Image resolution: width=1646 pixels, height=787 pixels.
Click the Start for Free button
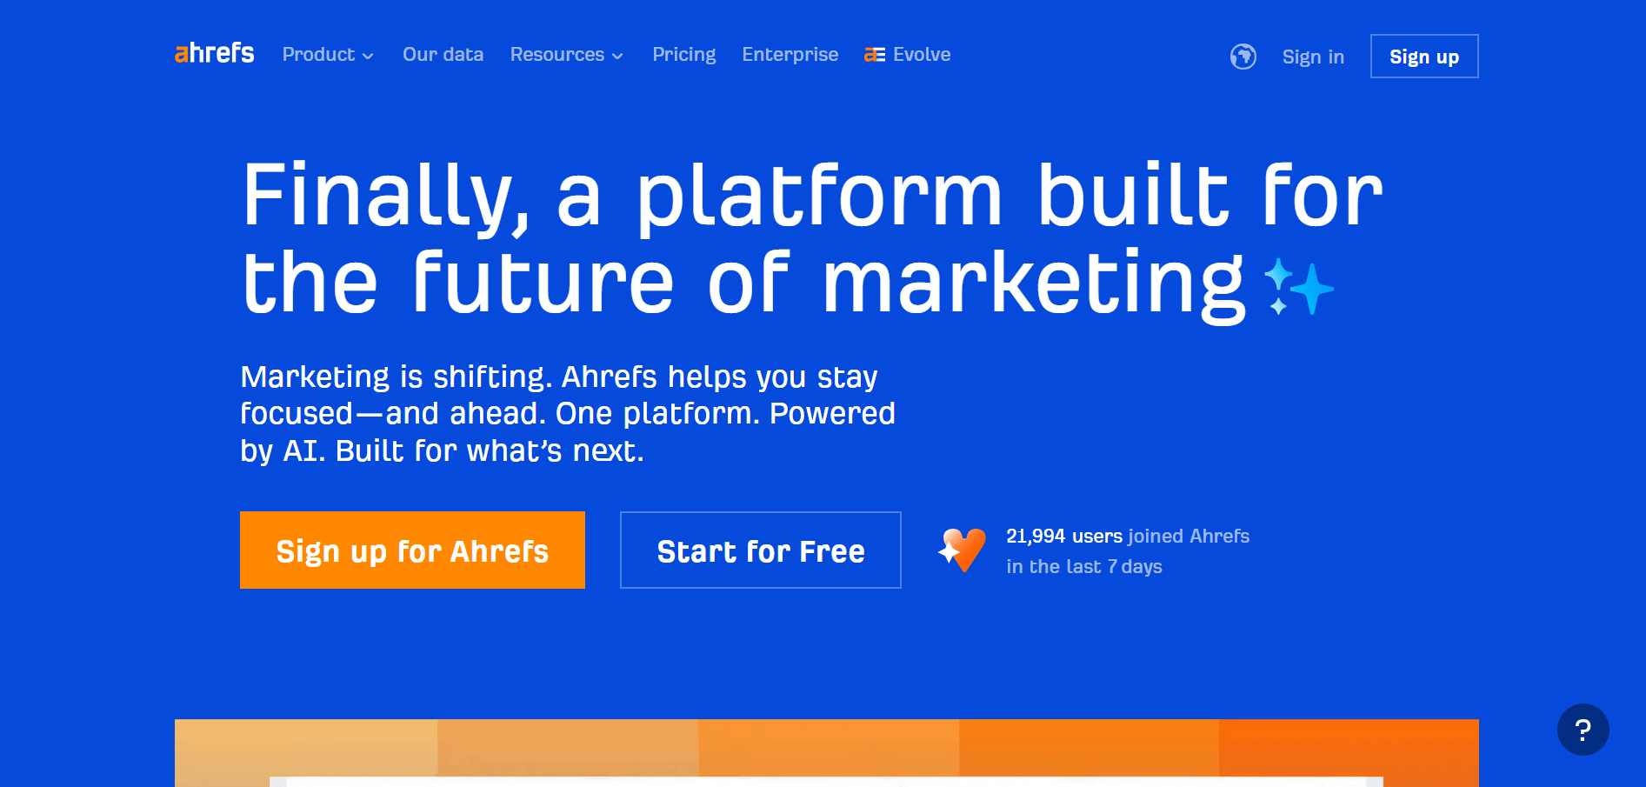(x=760, y=550)
